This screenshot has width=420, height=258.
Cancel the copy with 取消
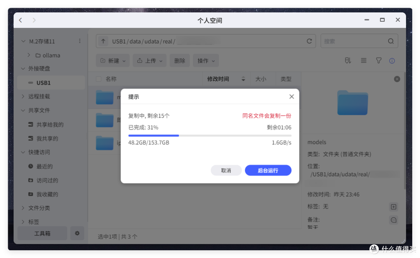coord(226,170)
